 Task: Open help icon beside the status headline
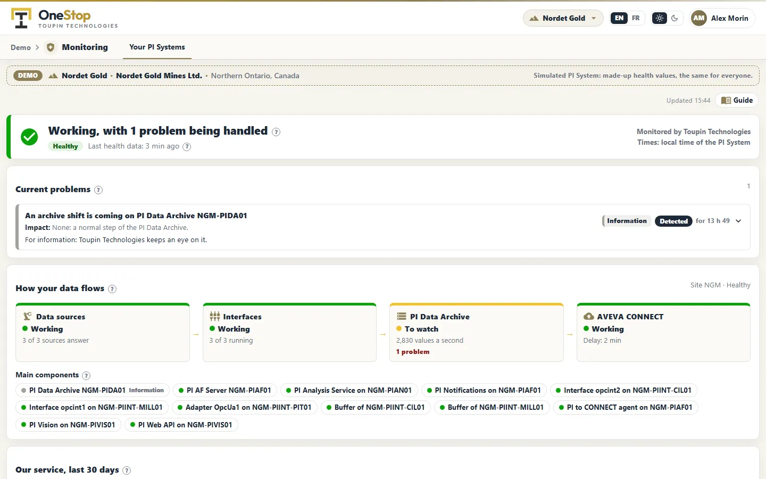tap(276, 132)
